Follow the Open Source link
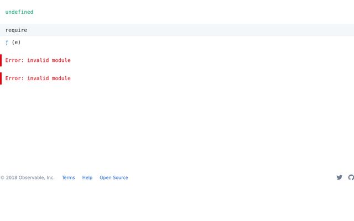 tap(113, 178)
